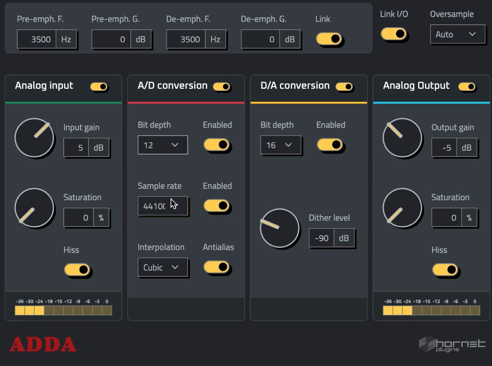Click the Hz unit of De-emph. F.
This screenshot has height=366, width=492.
215,39
